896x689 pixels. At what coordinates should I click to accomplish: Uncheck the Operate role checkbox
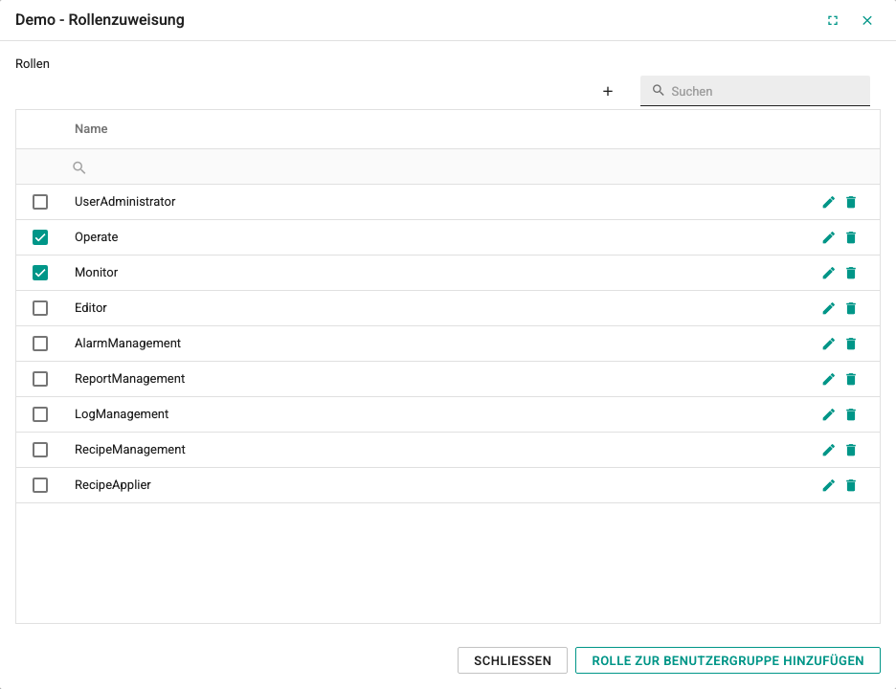[x=40, y=237]
